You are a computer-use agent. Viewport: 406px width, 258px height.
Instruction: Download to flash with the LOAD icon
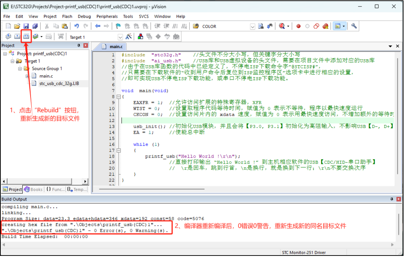point(61,37)
